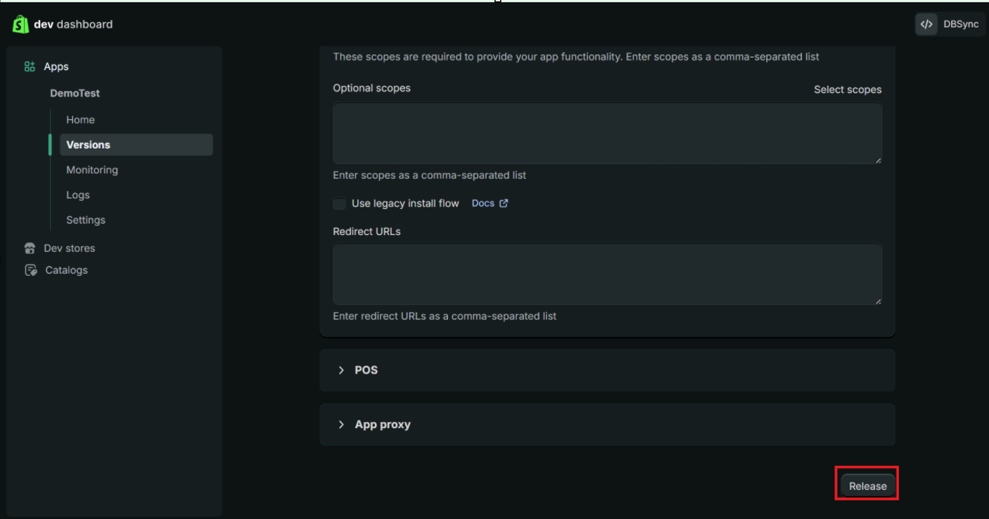Image resolution: width=989 pixels, height=519 pixels.
Task: Click the Catalogs icon in sidebar
Action: [31, 270]
